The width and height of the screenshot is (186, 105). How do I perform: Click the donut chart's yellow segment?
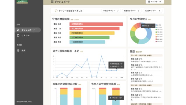coord(133,29)
